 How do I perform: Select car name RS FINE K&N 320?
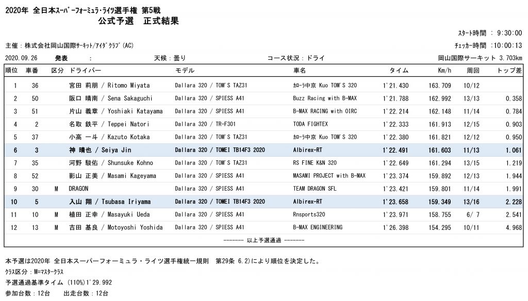point(315,163)
